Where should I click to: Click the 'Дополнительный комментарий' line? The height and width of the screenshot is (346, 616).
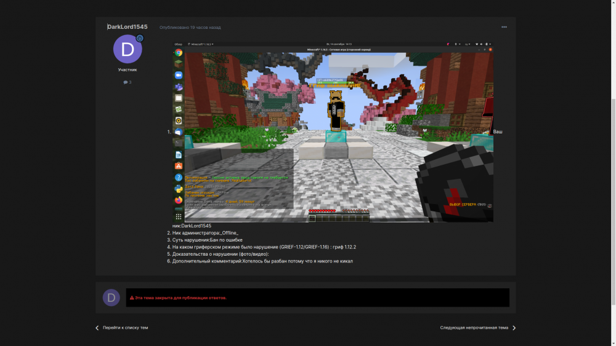point(262,261)
